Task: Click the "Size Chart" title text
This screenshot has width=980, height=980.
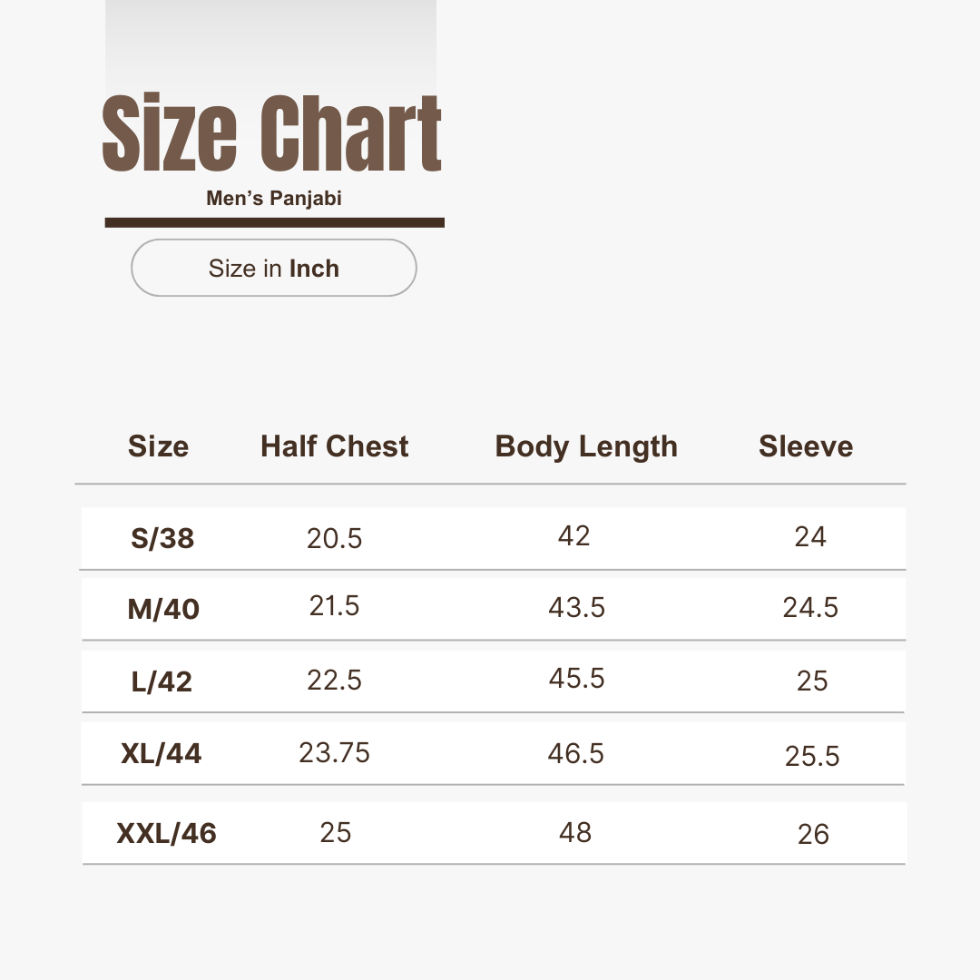Action: pos(272,134)
